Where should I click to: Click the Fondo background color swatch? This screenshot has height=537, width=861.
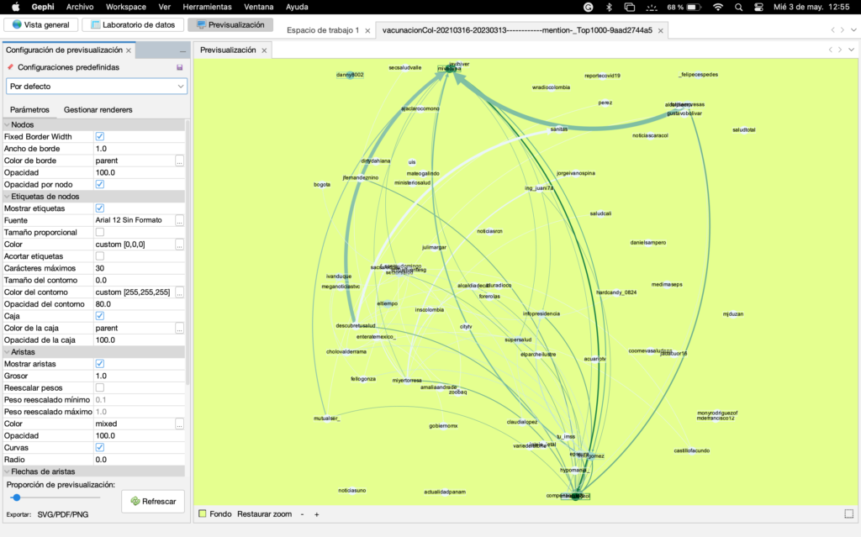[202, 513]
